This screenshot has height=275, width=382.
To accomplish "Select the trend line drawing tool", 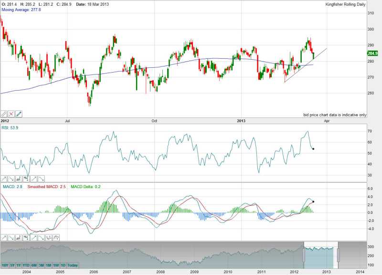I will [x=4, y=114].
